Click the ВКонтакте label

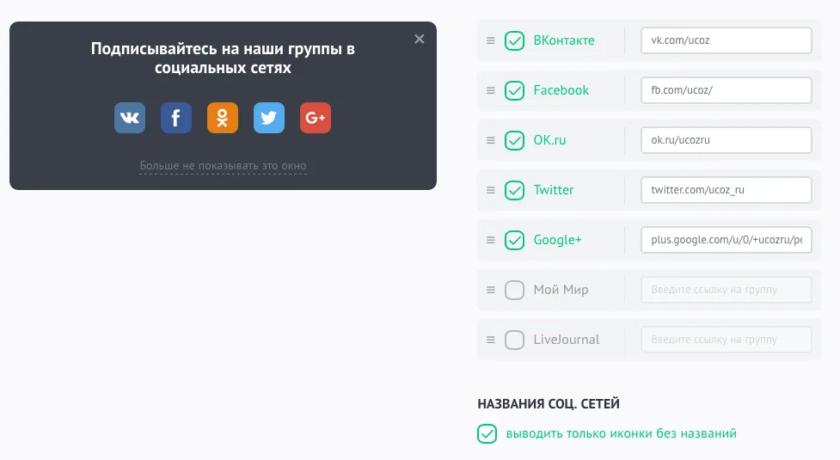click(x=563, y=40)
